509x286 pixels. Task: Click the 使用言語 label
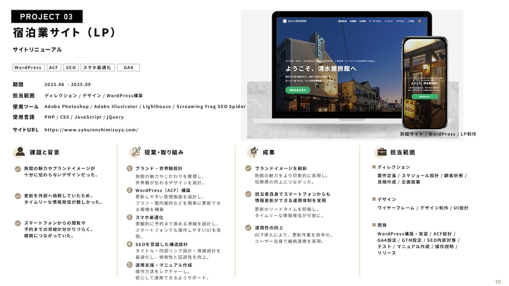click(24, 117)
